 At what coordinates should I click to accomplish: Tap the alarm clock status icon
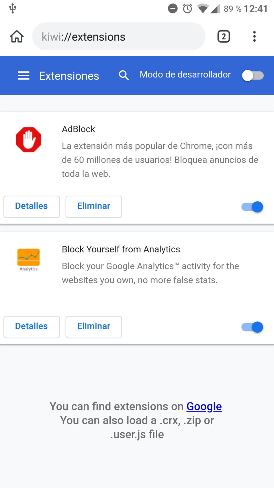187,9
